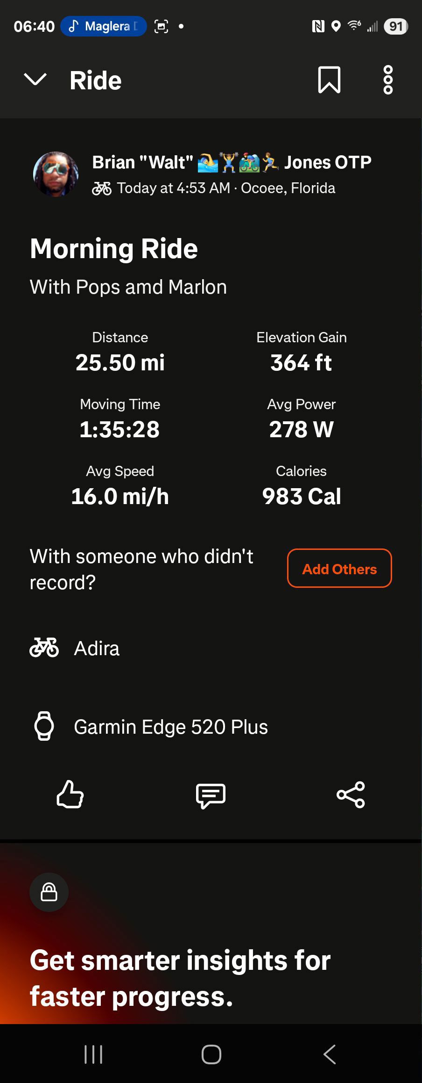Tap the Avg Power 278 W stat

click(301, 419)
